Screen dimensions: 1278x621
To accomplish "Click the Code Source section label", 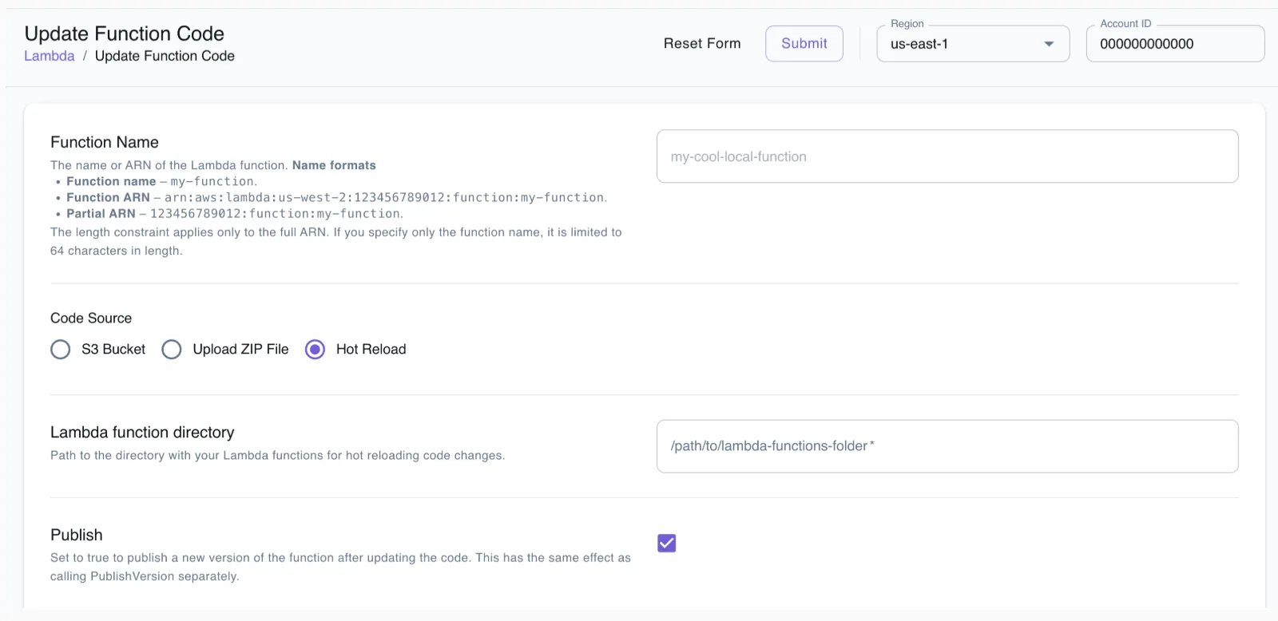I will coord(91,318).
